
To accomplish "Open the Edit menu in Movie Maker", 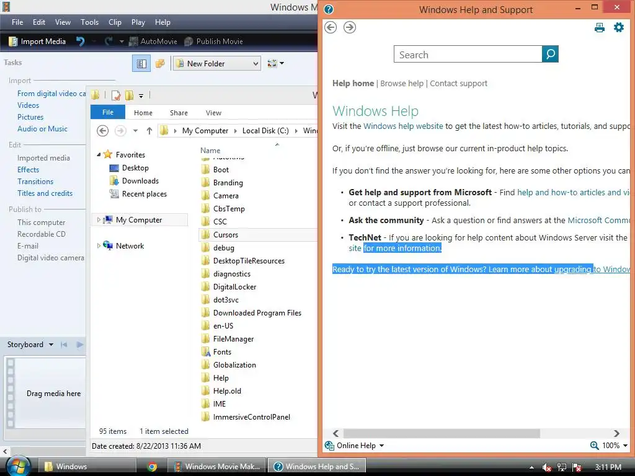I will 39,22.
